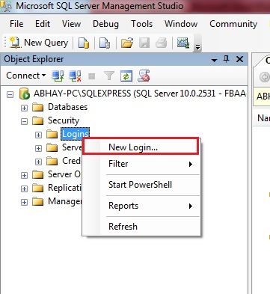270x294 pixels.
Task: Click the Server Roles folder icon
Action: (x=52, y=148)
